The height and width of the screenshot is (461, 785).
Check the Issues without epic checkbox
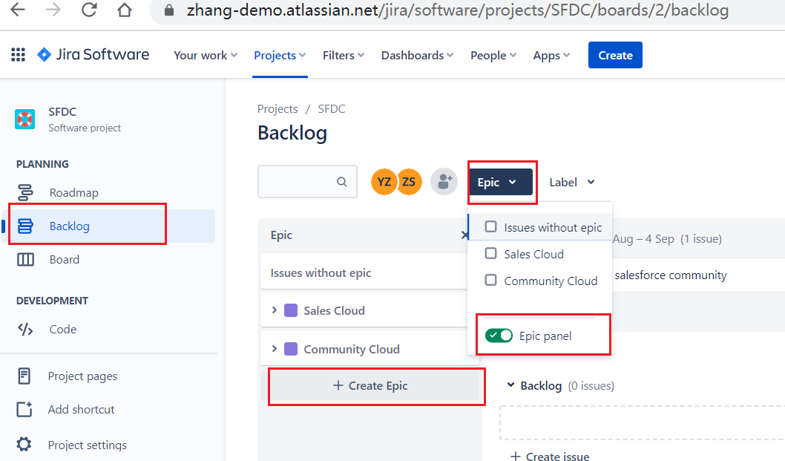point(491,227)
